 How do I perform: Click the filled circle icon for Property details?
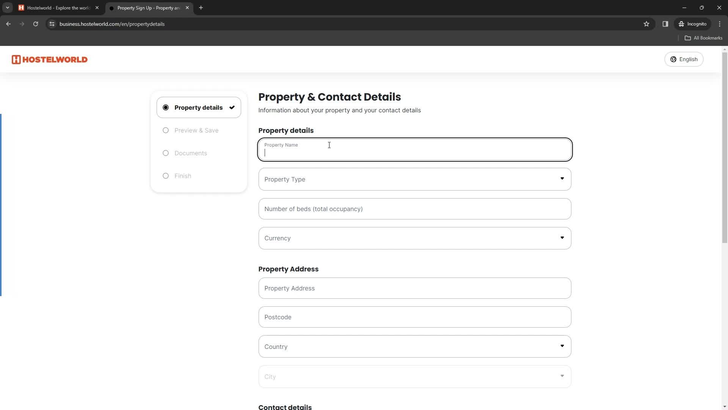click(x=165, y=107)
